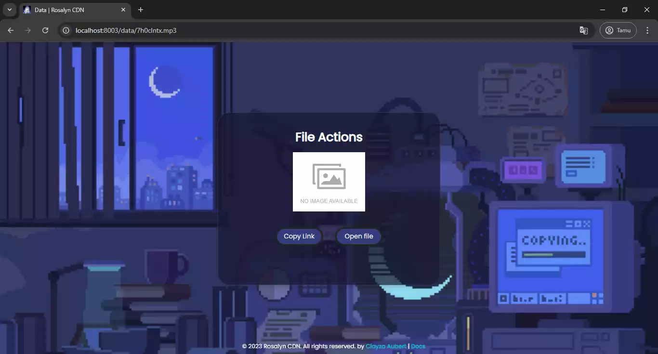Minimize the browser window

pyautogui.click(x=603, y=10)
